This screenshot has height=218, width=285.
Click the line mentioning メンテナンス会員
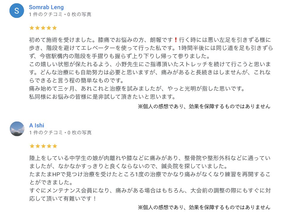coord(150,190)
